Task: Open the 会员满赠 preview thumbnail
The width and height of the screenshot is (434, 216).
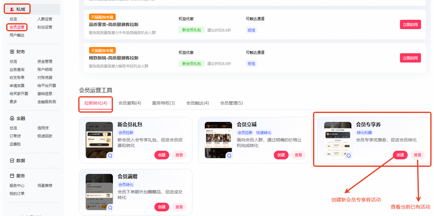Action: (x=99, y=192)
